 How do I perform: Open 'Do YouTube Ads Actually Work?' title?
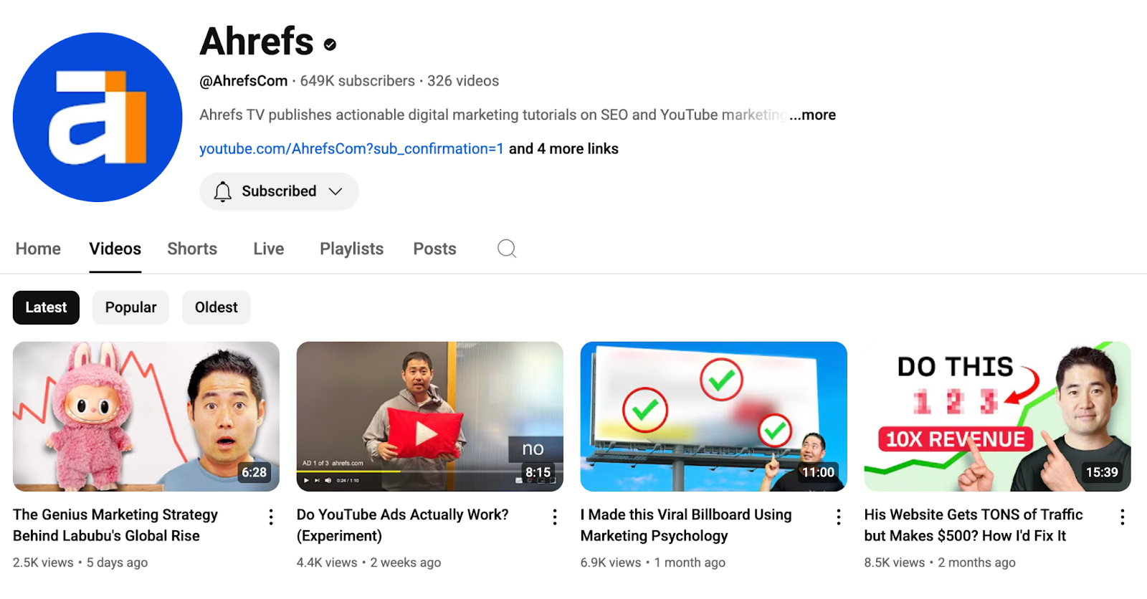(403, 525)
